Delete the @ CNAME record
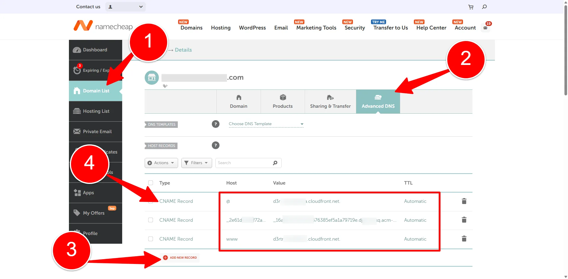568x279 pixels. 464,201
